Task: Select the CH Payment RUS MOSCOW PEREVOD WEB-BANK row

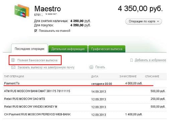Action: [85, 115]
